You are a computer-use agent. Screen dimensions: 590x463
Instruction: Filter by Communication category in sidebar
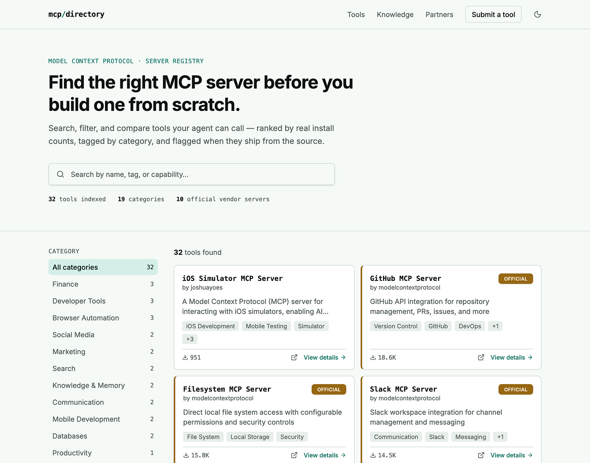click(103, 402)
